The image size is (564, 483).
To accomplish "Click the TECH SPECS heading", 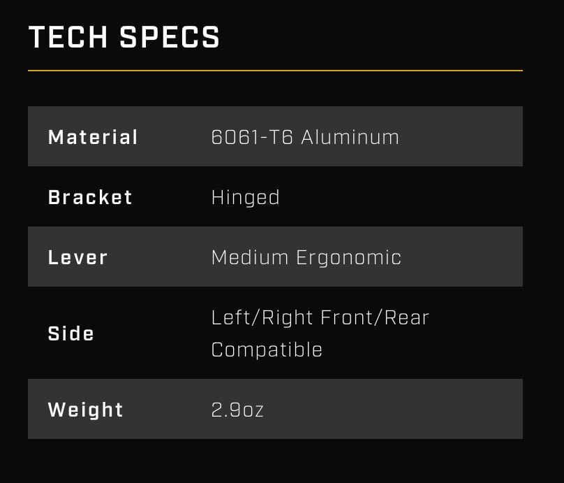I will tap(124, 38).
